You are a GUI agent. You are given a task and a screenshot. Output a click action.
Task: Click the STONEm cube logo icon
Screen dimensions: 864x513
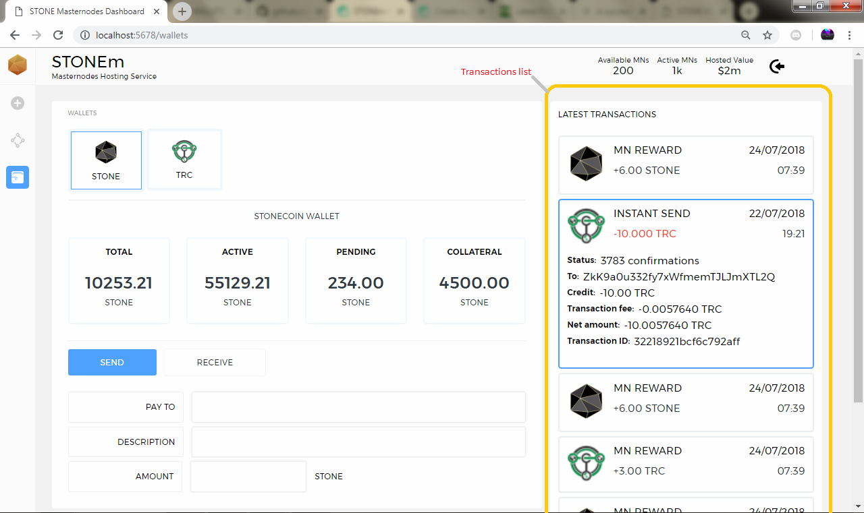(x=18, y=65)
